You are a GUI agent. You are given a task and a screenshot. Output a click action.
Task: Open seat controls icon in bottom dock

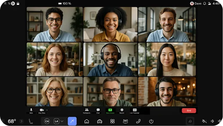(x=31, y=121)
